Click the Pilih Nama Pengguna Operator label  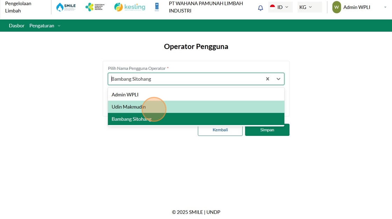(137, 68)
